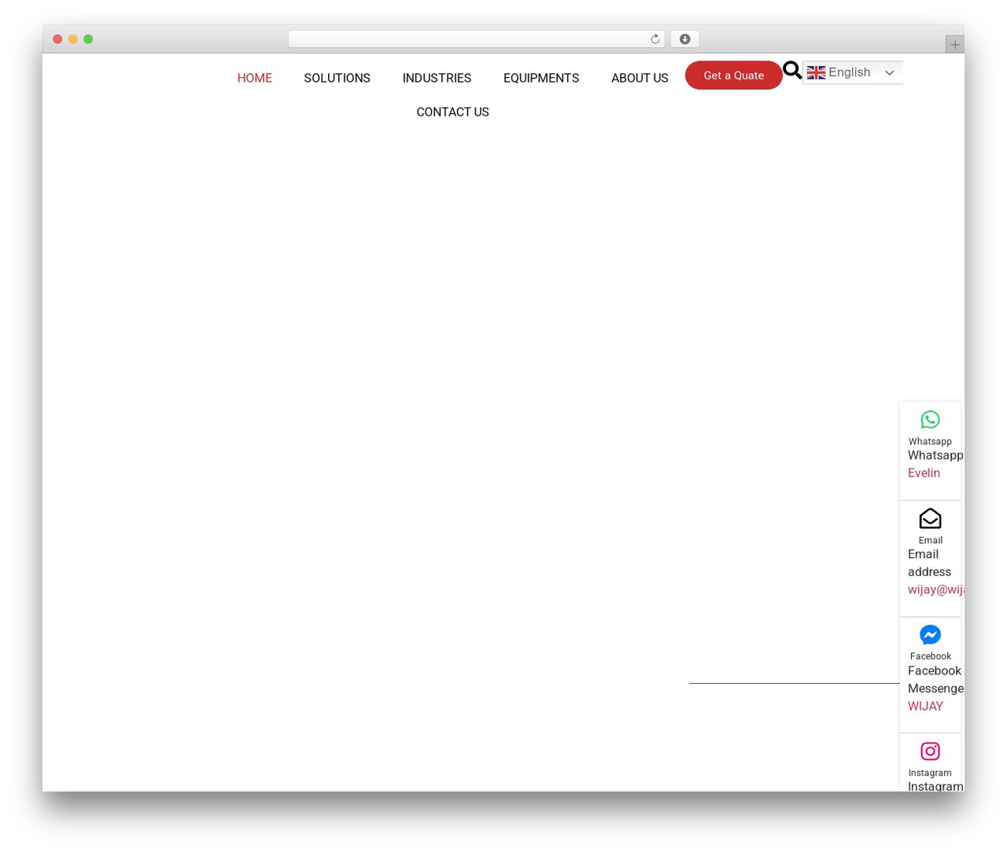Image resolution: width=1007 pixels, height=852 pixels.
Task: Open the browser downloads button
Action: click(684, 39)
